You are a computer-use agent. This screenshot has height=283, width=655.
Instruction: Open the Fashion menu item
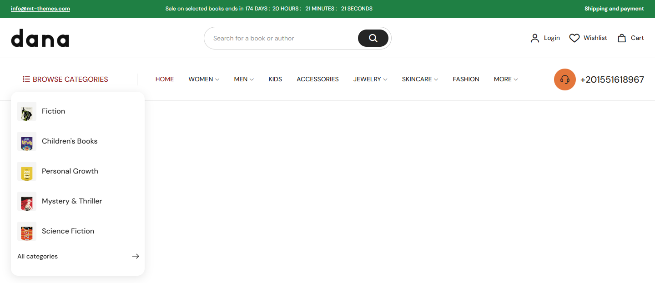click(x=466, y=79)
